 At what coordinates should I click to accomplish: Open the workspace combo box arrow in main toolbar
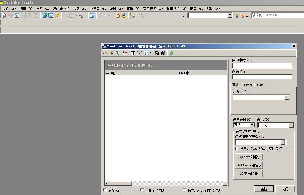point(230,15)
